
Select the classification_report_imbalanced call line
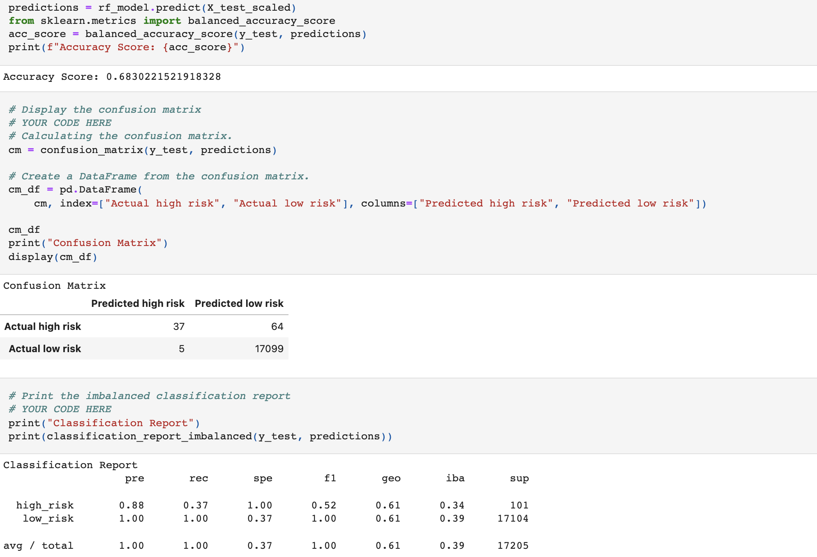pos(200,436)
